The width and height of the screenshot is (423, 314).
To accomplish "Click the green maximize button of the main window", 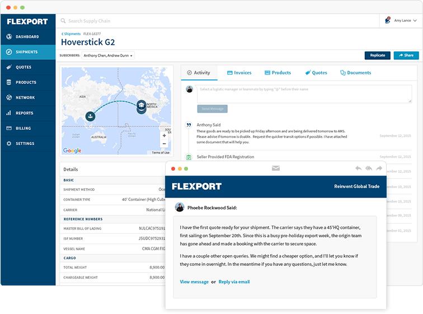I will click(x=22, y=7).
